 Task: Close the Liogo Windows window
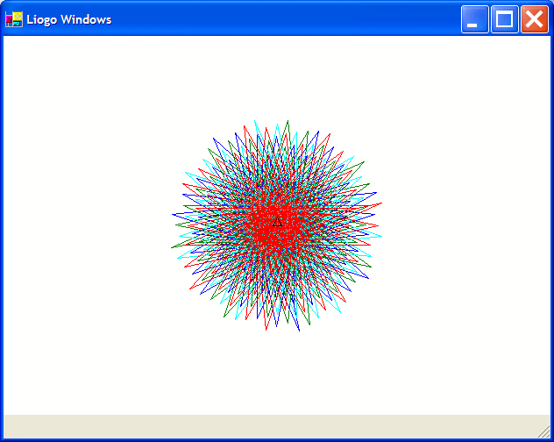(535, 19)
